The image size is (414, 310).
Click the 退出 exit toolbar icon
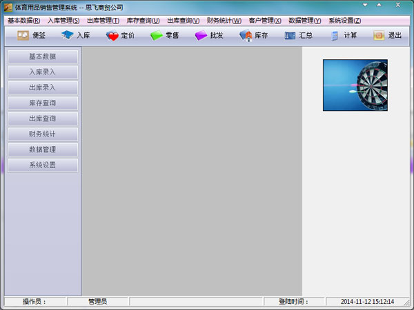coord(379,35)
